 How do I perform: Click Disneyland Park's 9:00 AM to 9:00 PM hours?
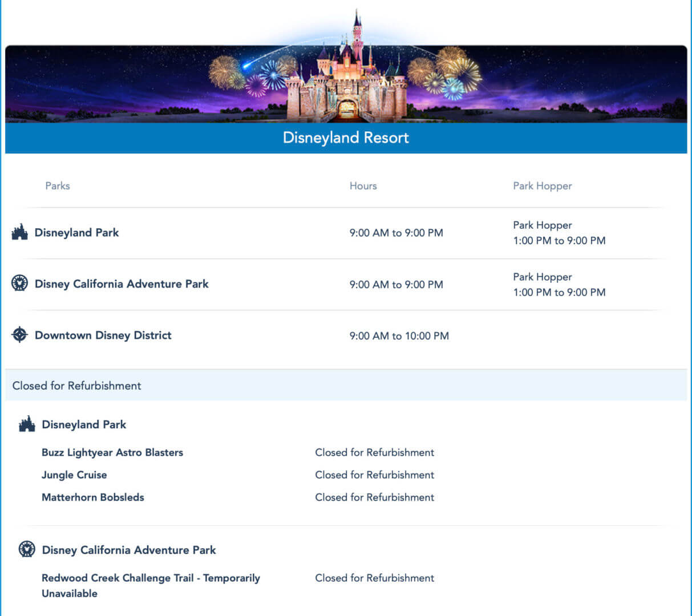click(x=396, y=233)
